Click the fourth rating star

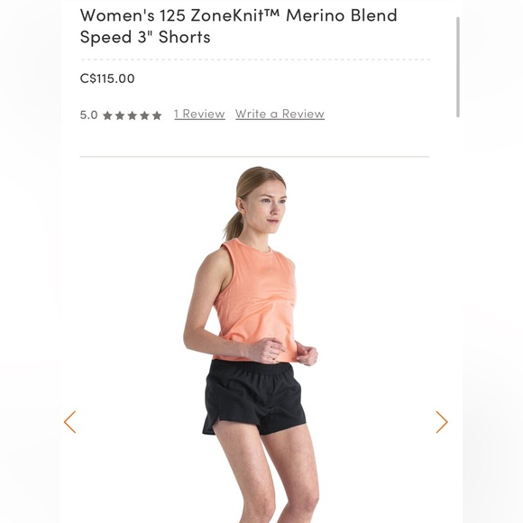[x=144, y=115]
